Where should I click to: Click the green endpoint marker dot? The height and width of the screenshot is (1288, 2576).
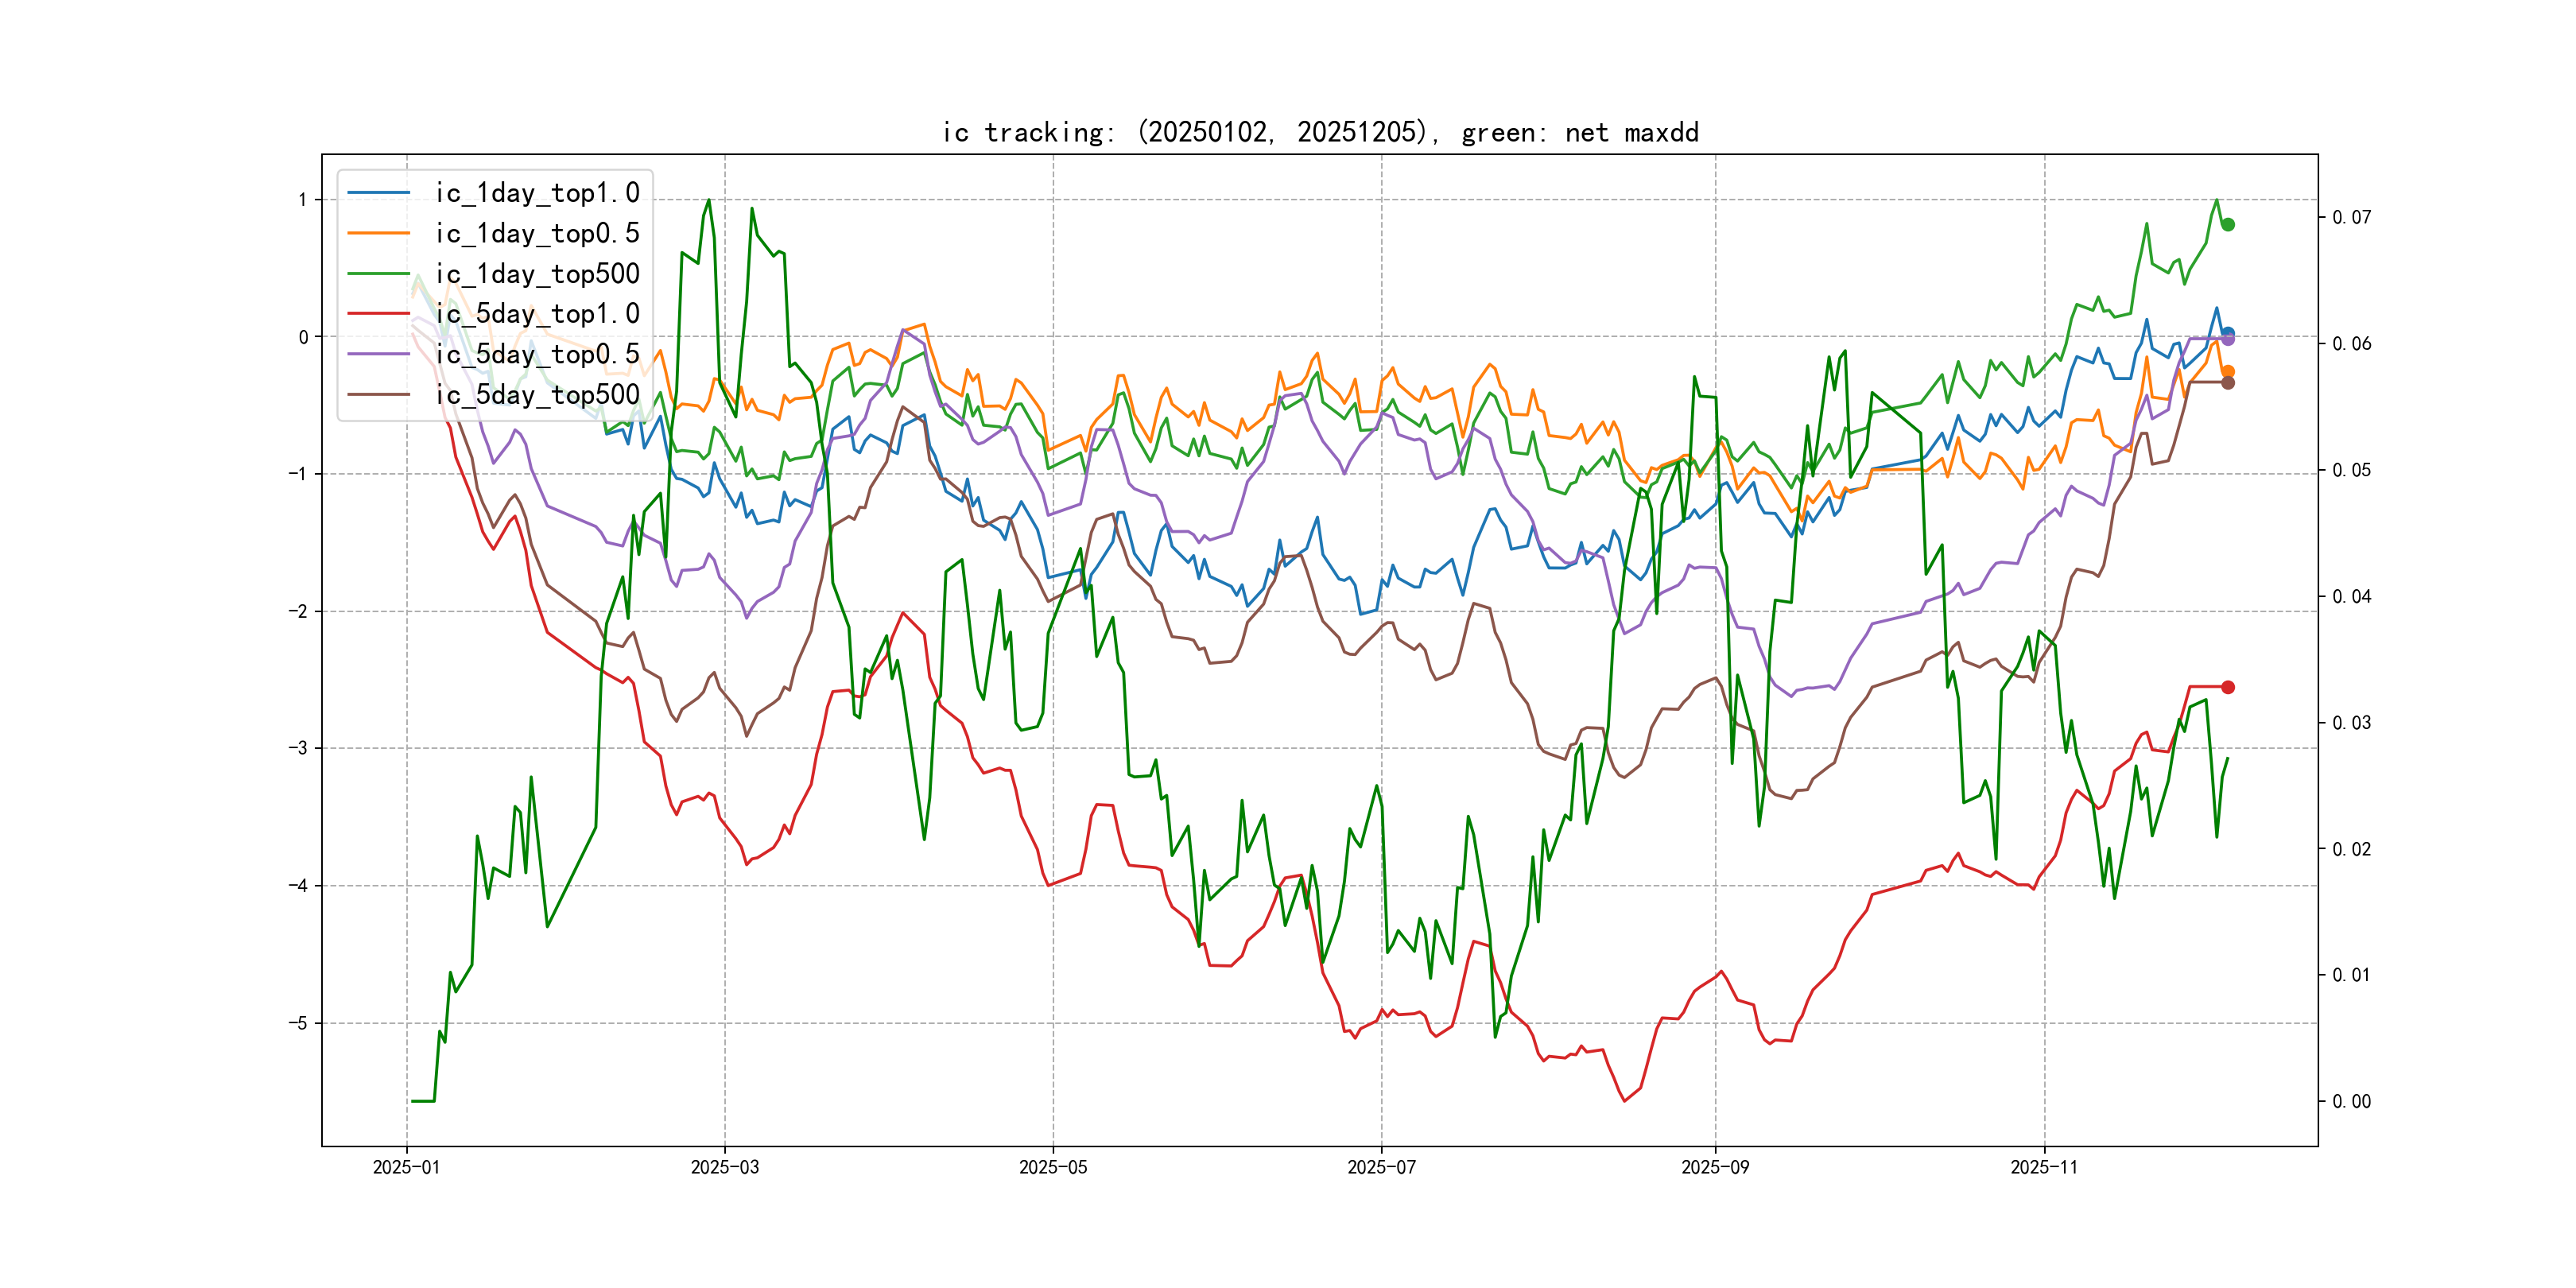pyautogui.click(x=2228, y=225)
